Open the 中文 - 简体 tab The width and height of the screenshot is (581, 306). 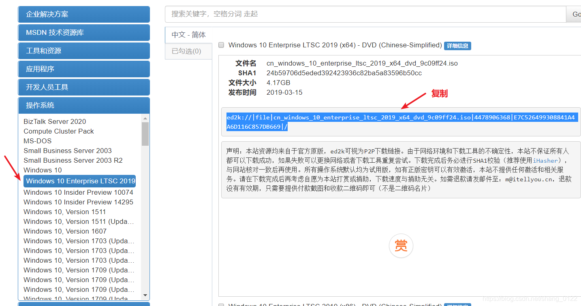[189, 35]
